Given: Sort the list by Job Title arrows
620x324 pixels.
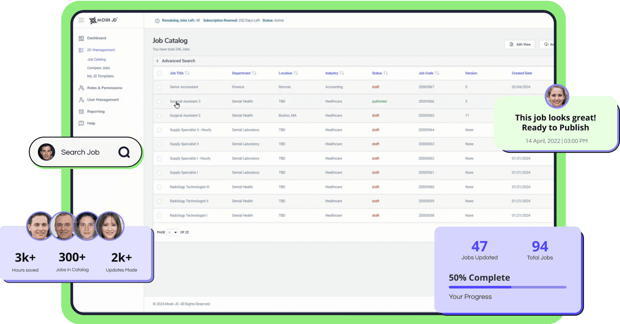Looking at the screenshot, I should pos(187,73).
